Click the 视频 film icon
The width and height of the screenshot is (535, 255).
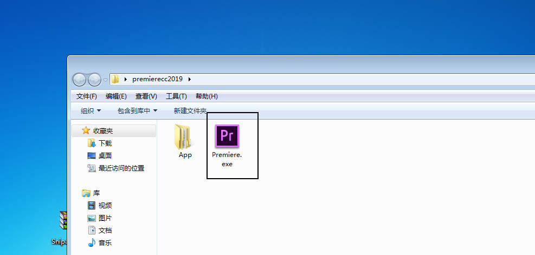[92, 205]
